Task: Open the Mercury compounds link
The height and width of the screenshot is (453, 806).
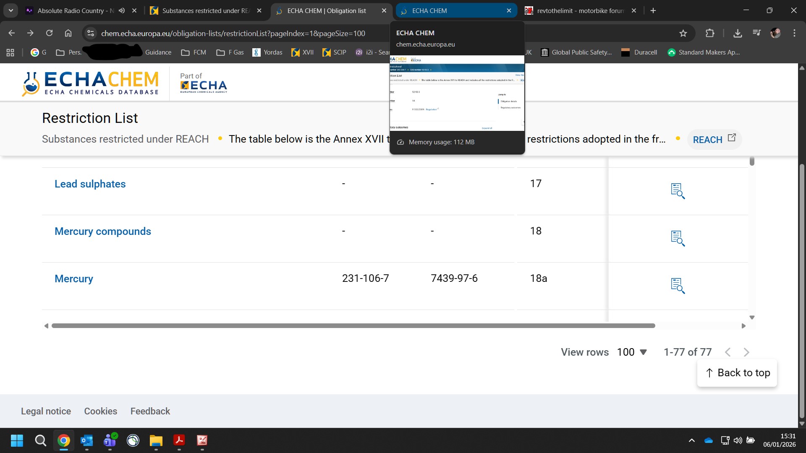Action: point(103,231)
